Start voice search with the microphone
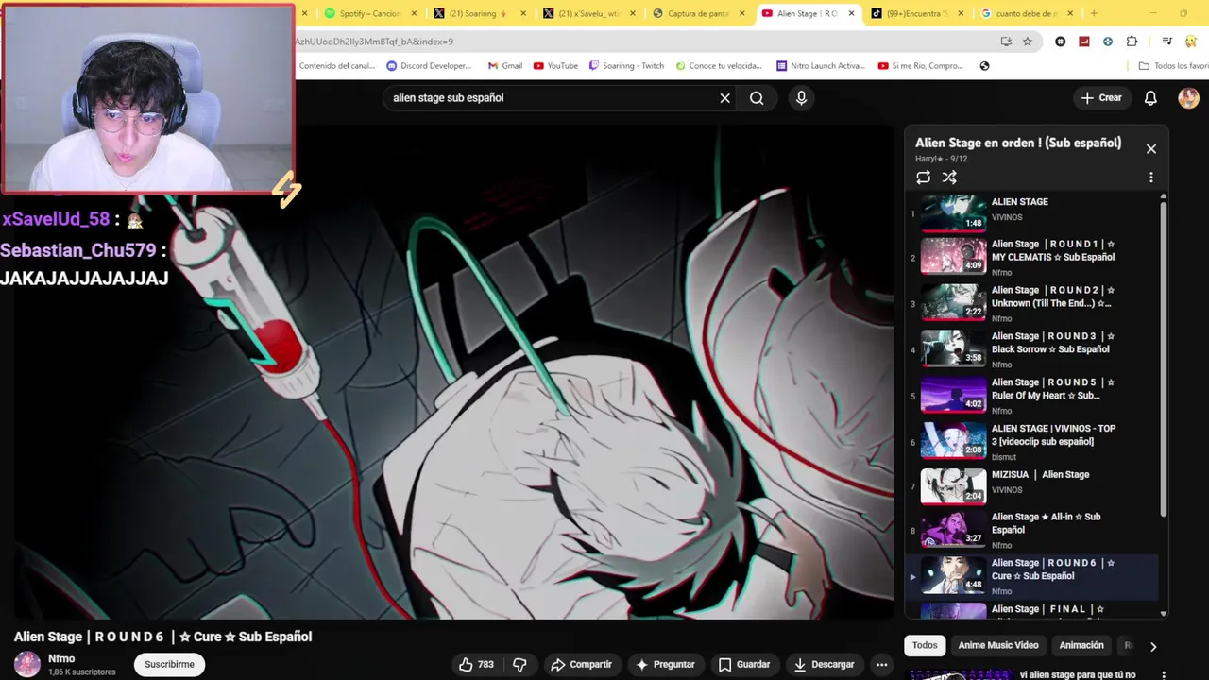 coord(801,98)
